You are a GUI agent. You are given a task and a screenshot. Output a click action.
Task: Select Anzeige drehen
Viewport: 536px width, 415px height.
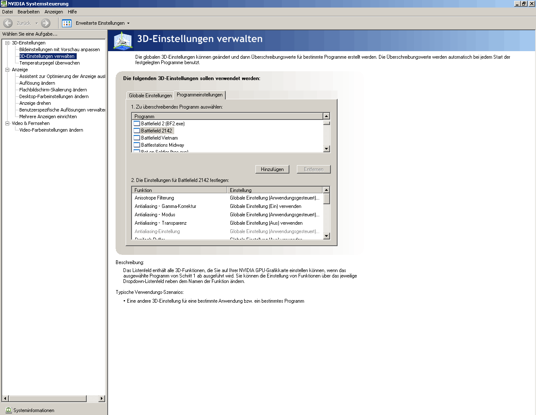click(35, 103)
